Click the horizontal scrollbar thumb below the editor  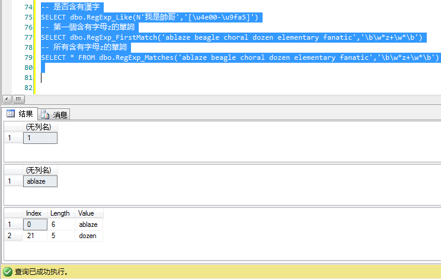pos(18,99)
